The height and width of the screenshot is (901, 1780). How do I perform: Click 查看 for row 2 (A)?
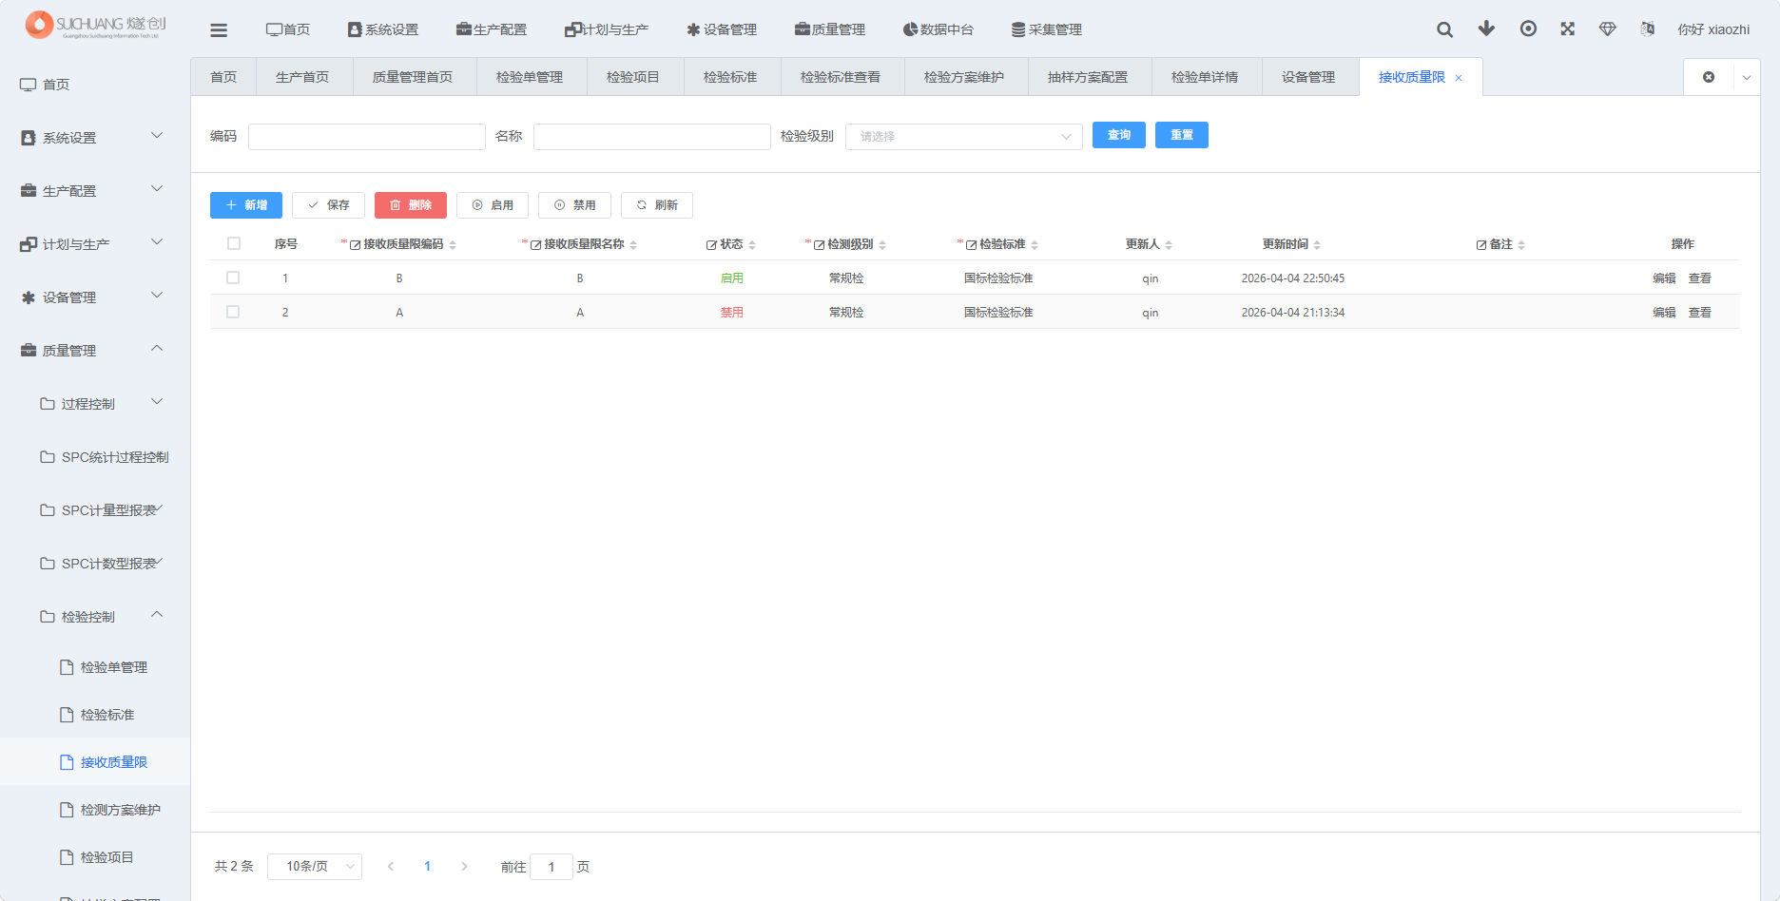(x=1700, y=313)
